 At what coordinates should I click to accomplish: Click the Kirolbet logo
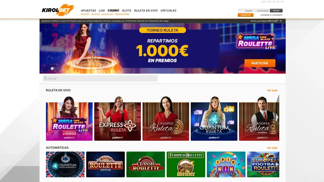pyautogui.click(x=58, y=10)
